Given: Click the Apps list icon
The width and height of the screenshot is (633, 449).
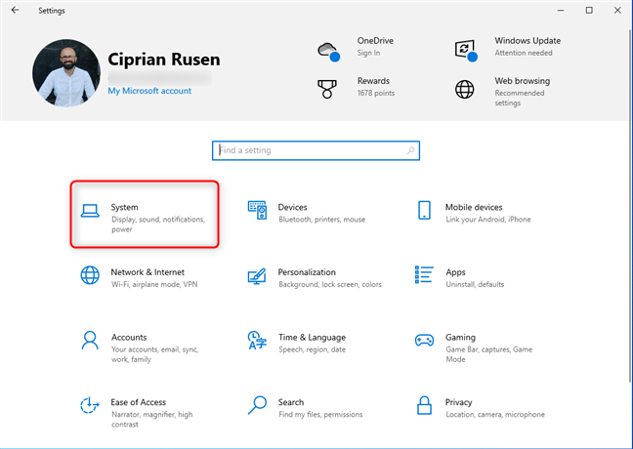Looking at the screenshot, I should click(424, 274).
